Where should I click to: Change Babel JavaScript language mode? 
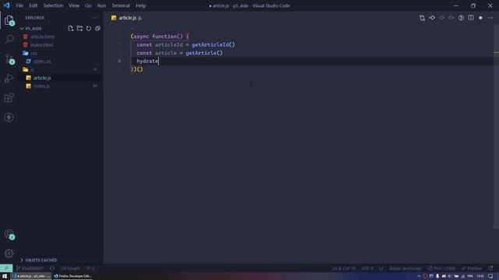tap(405, 268)
